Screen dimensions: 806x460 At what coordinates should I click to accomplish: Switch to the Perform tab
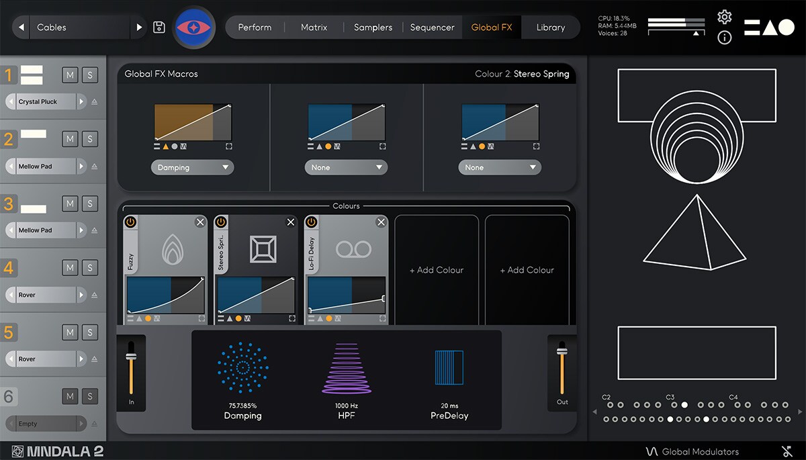[255, 28]
